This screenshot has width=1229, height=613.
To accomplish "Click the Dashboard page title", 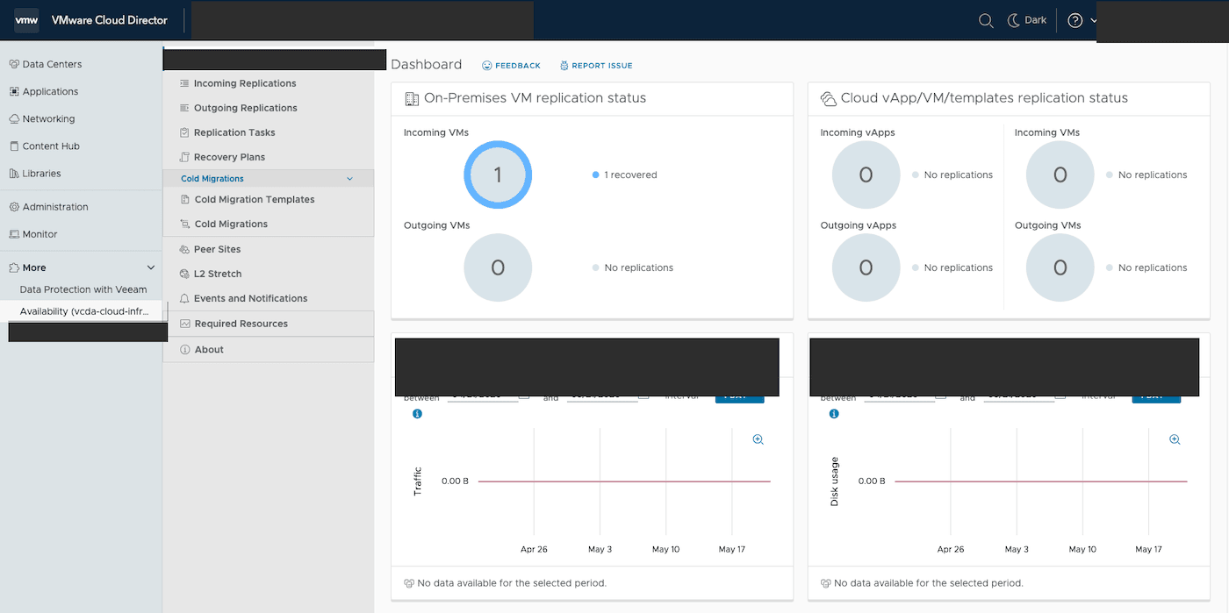I will [x=426, y=64].
